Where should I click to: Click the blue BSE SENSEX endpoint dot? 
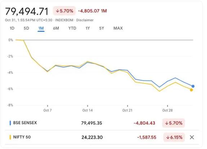193,86
